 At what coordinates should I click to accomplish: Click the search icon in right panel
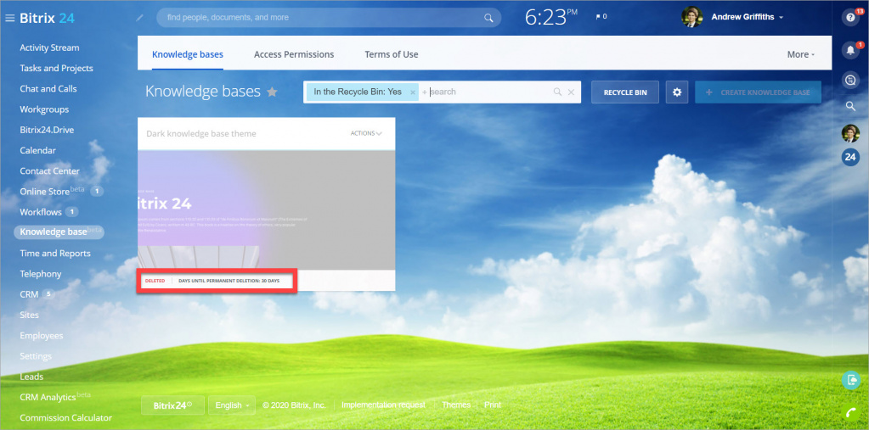(x=850, y=106)
